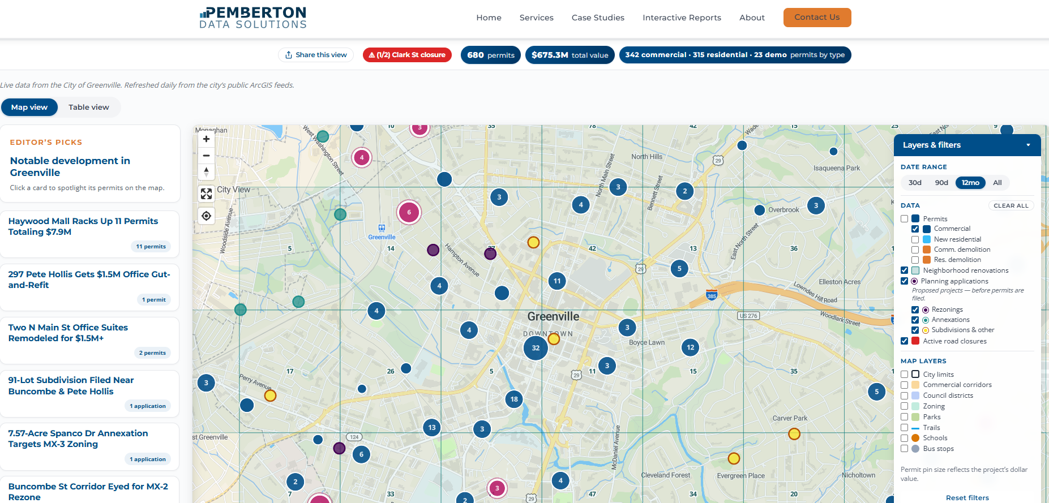Choose the 12mo date range
This screenshot has width=1049, height=503.
coord(970,183)
